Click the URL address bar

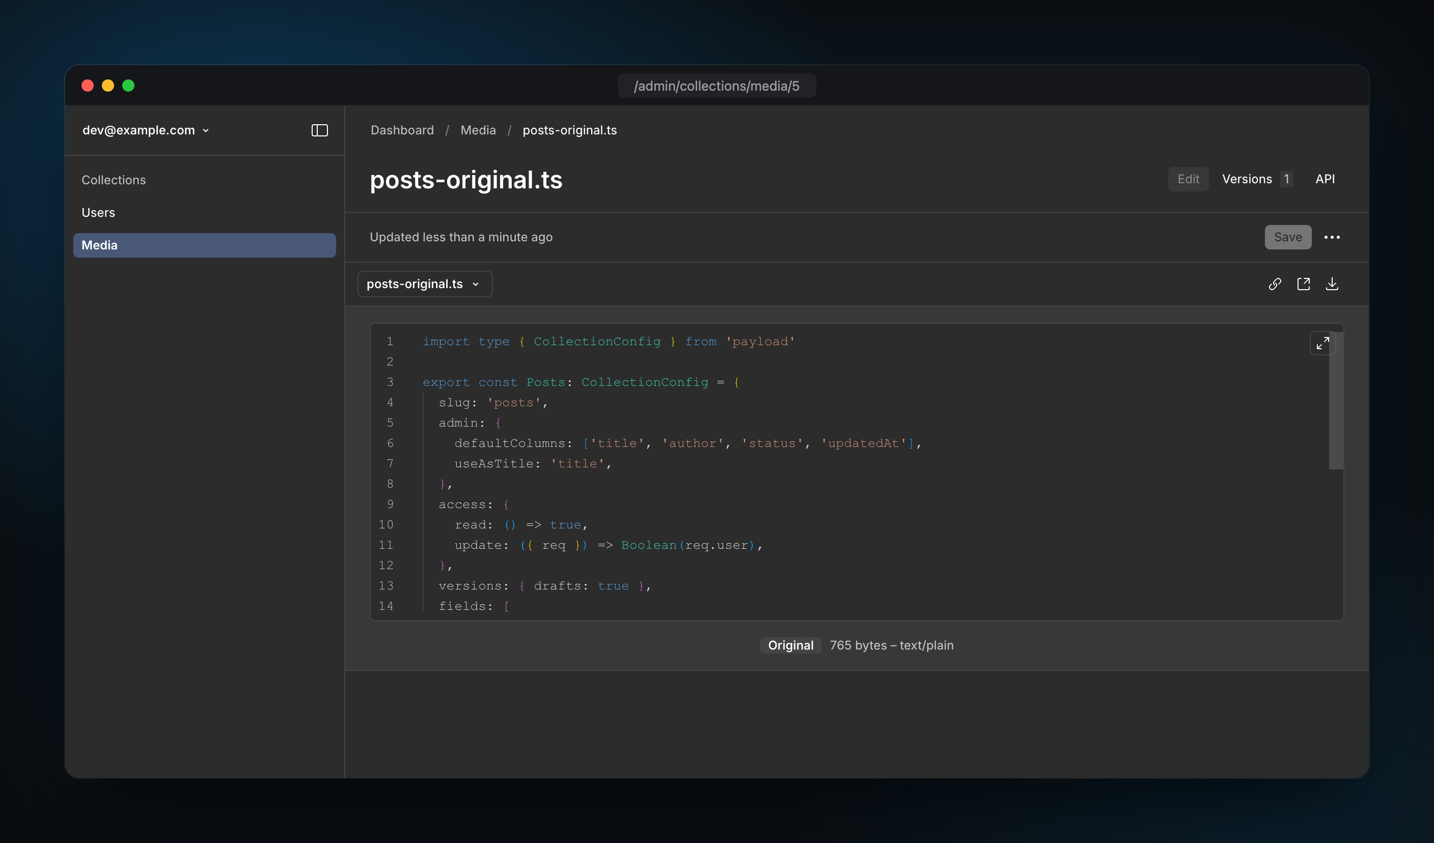(x=716, y=86)
